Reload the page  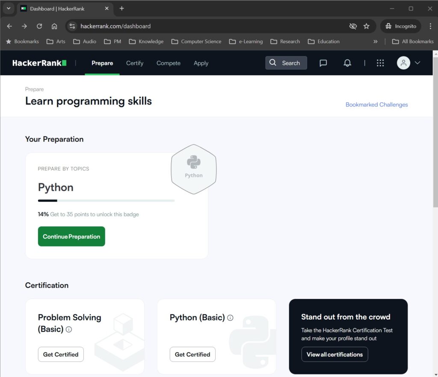click(x=39, y=26)
